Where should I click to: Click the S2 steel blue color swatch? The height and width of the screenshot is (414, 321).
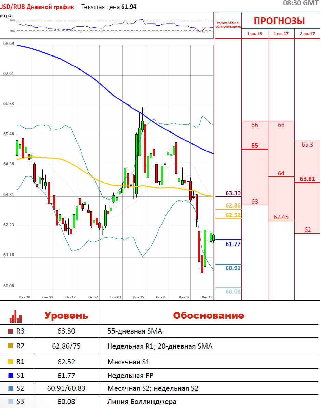click(10, 388)
